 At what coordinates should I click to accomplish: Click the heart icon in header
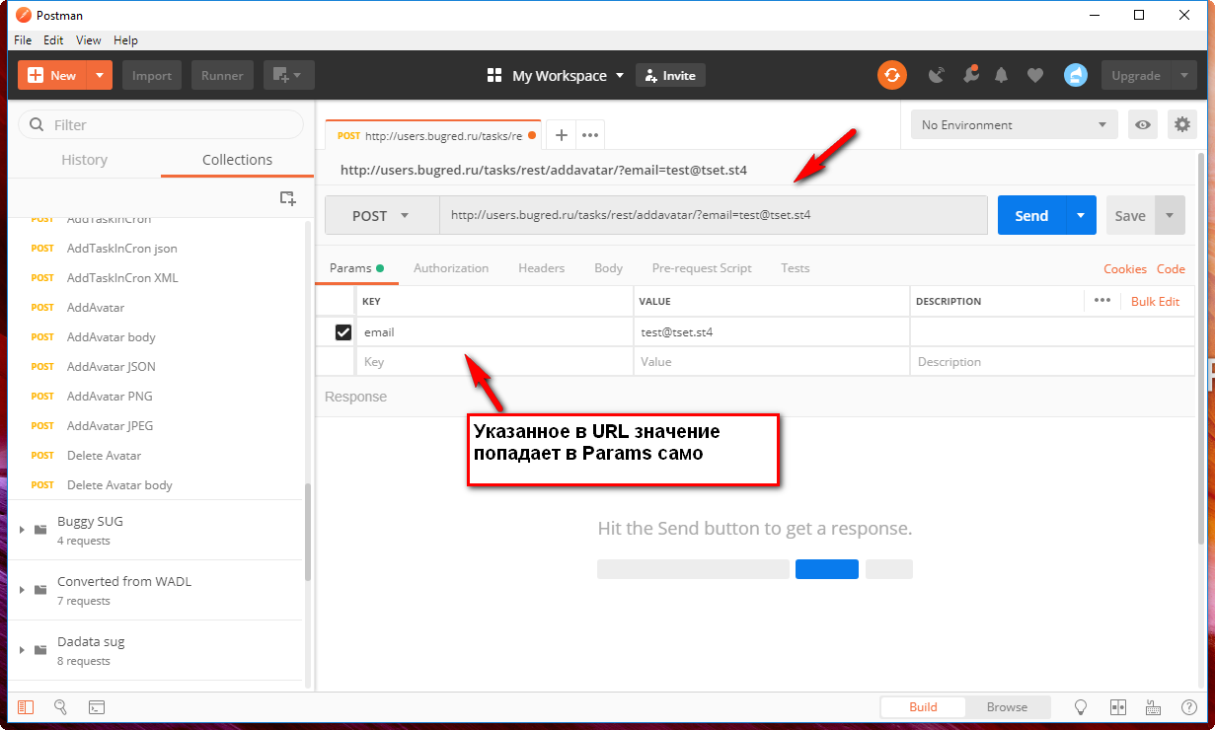tap(1035, 75)
